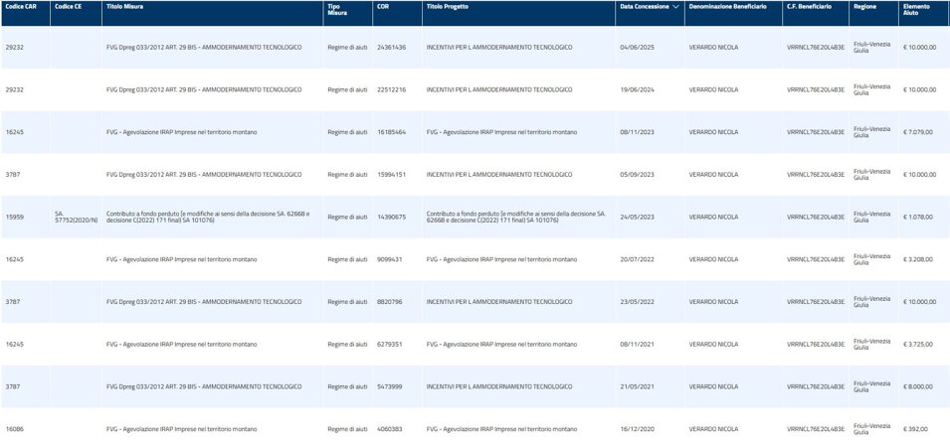This screenshot has height=446, width=950.
Task: Sort by the Codice CAR column header
Action: [21, 6]
